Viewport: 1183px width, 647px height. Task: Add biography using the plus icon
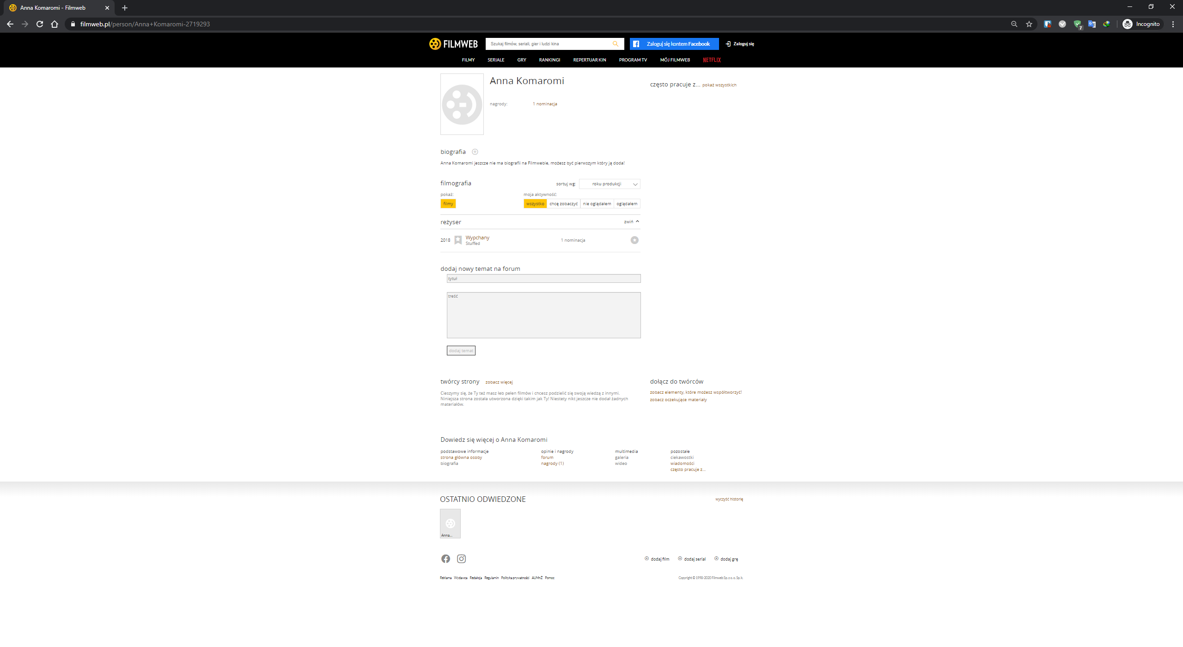pyautogui.click(x=475, y=152)
